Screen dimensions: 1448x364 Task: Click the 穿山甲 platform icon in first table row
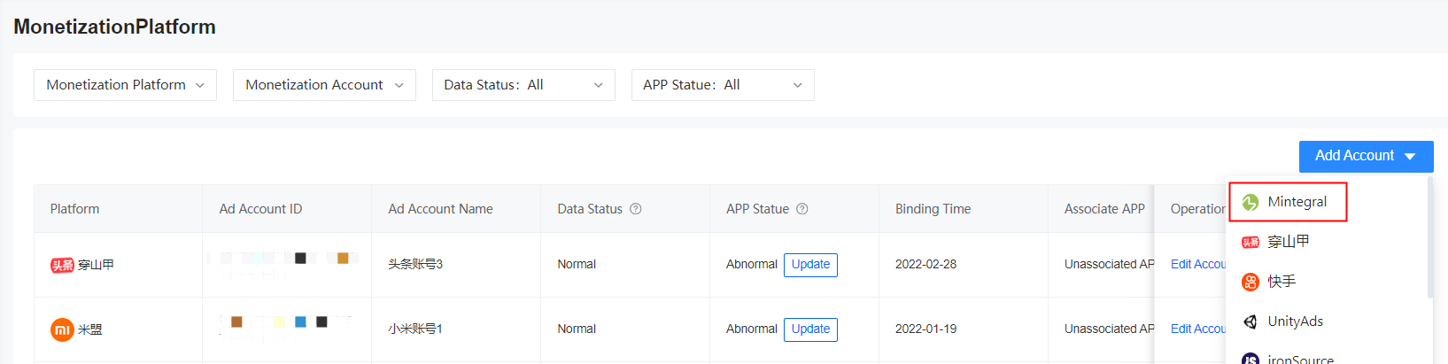tap(62, 265)
